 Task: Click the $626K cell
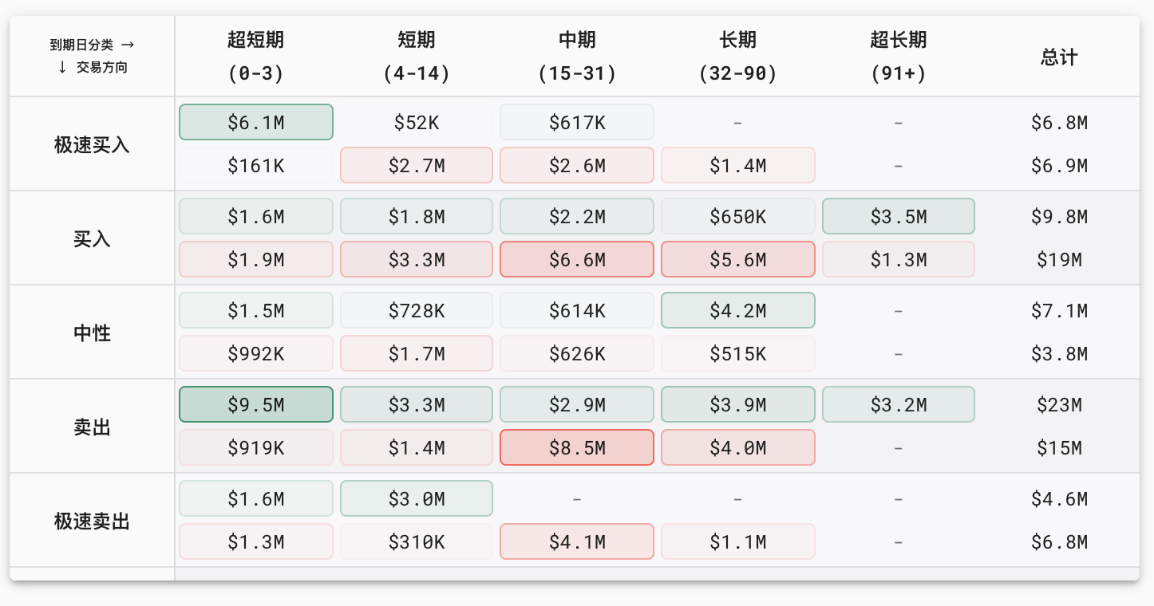click(x=577, y=353)
